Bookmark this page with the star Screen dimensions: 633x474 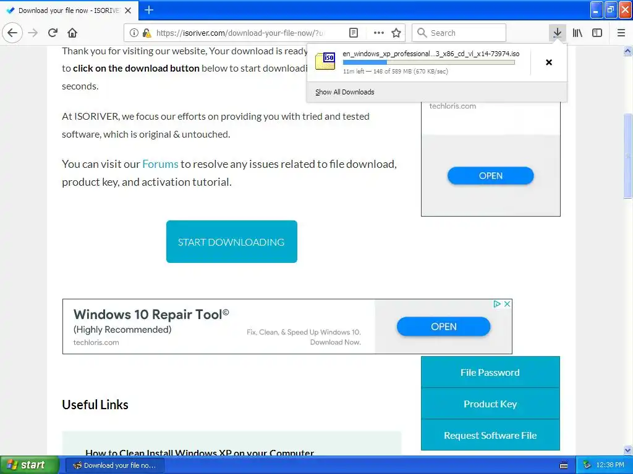click(396, 33)
